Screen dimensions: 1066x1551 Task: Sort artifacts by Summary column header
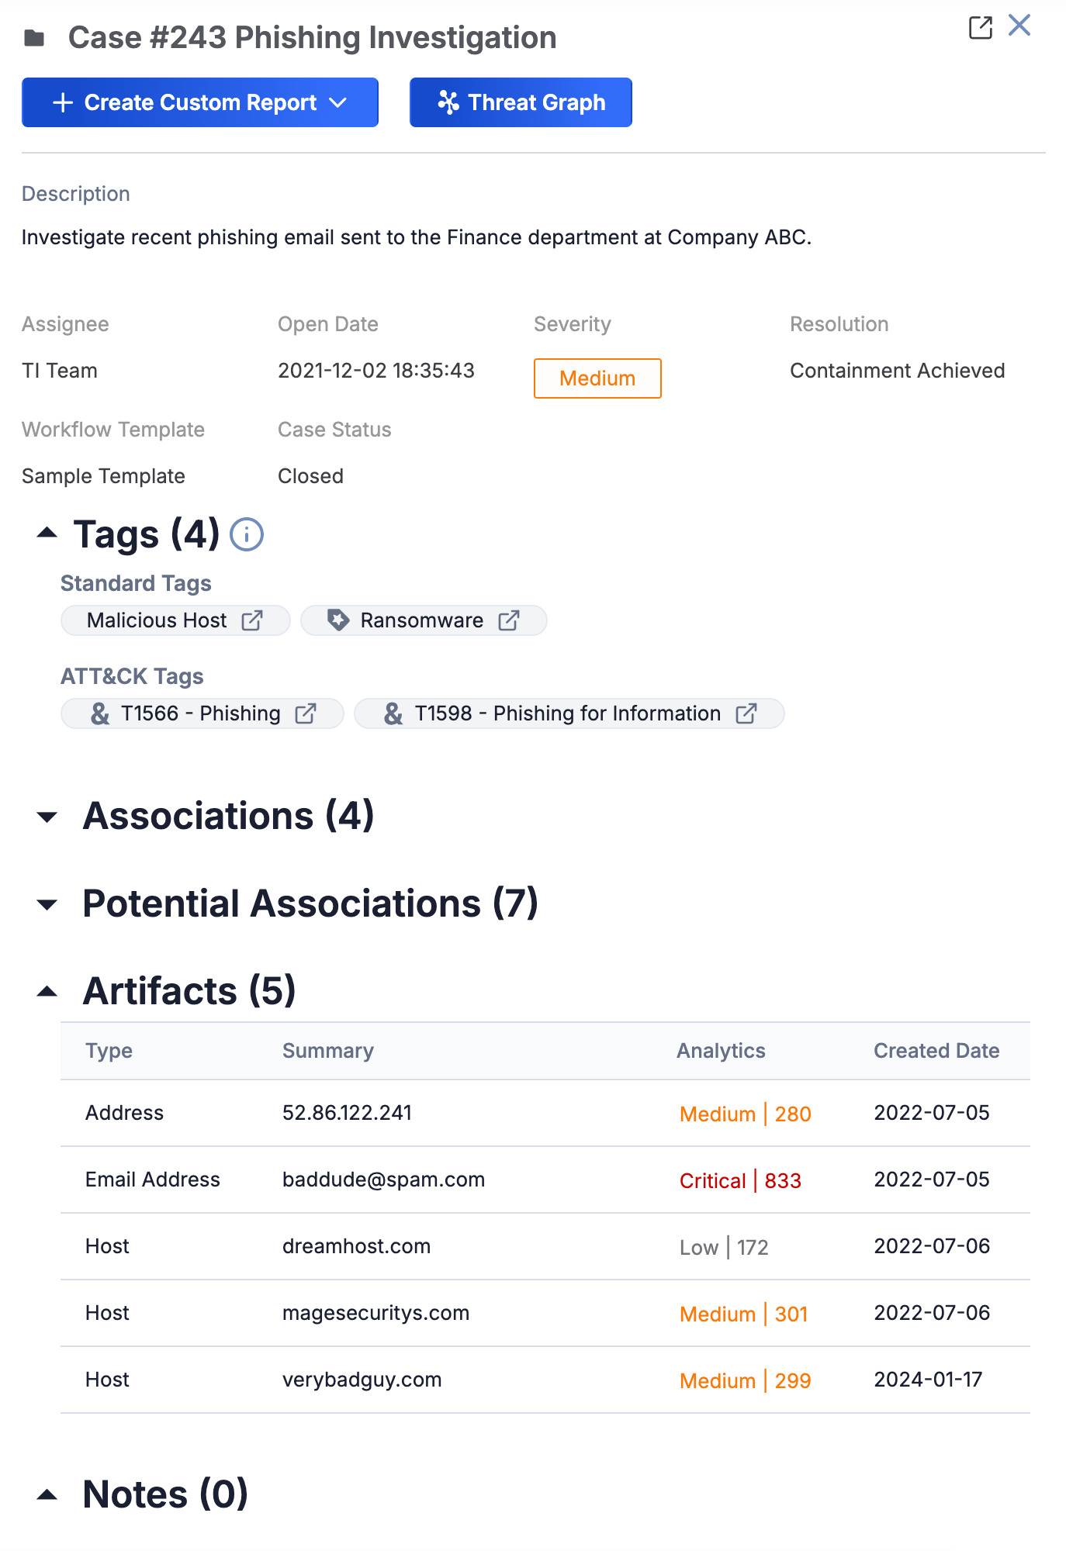328,1051
